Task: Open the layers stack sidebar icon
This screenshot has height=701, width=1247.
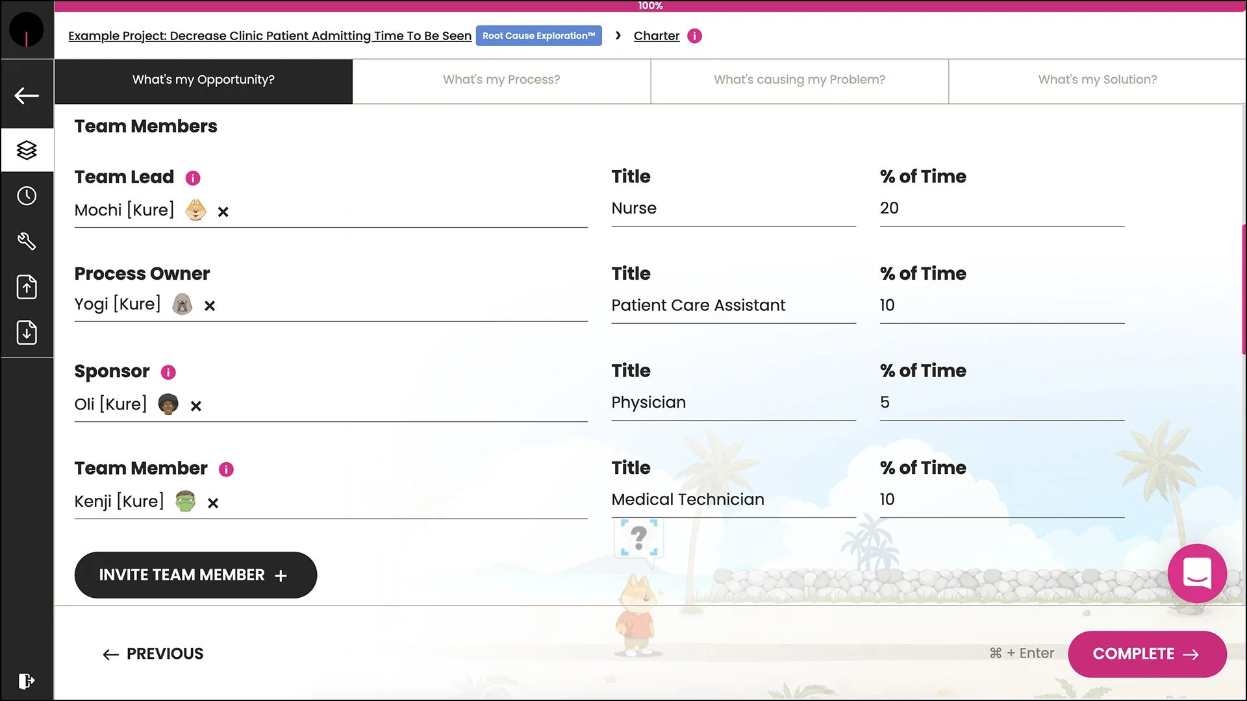Action: [x=27, y=150]
